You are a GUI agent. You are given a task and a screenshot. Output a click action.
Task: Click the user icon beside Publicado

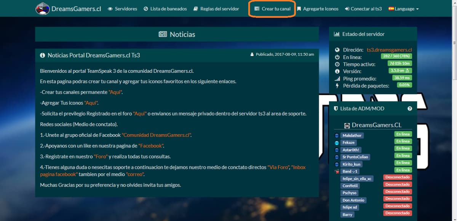pyautogui.click(x=252, y=54)
